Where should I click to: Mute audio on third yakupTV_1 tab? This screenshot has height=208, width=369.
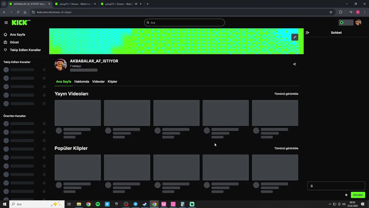(136, 4)
